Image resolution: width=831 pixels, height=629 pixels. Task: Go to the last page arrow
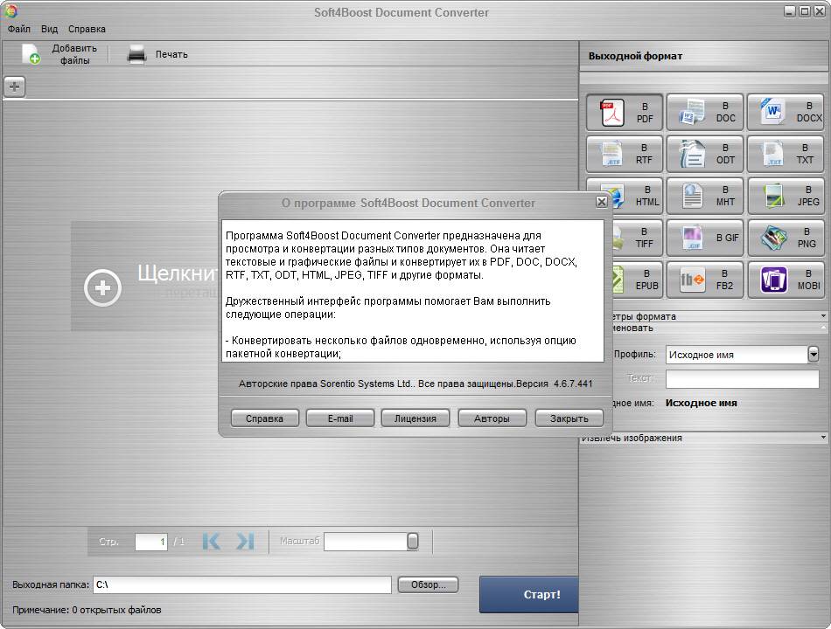tap(245, 541)
